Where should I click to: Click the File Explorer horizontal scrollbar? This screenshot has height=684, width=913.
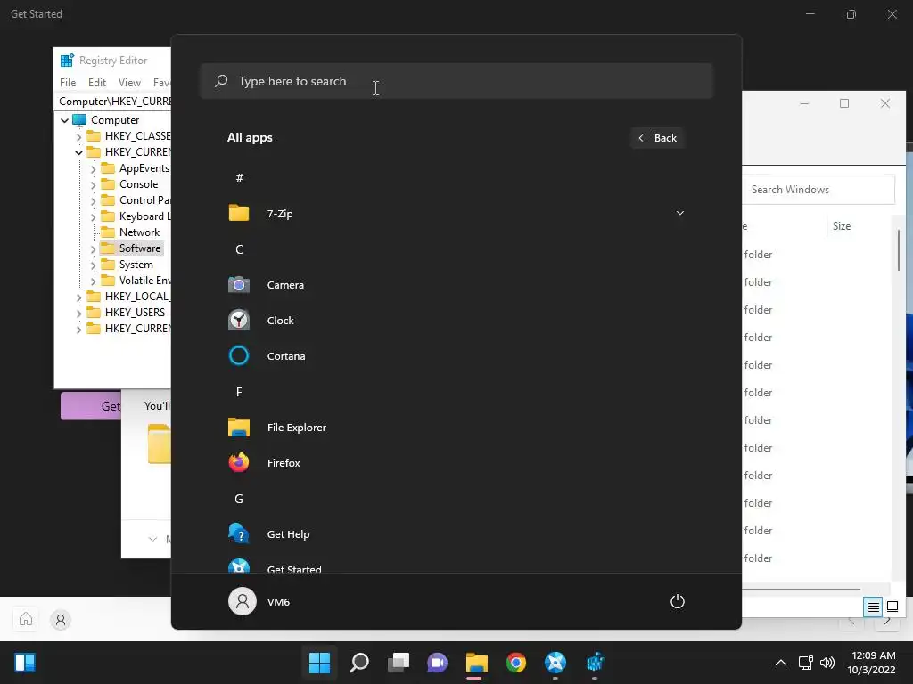click(802, 590)
